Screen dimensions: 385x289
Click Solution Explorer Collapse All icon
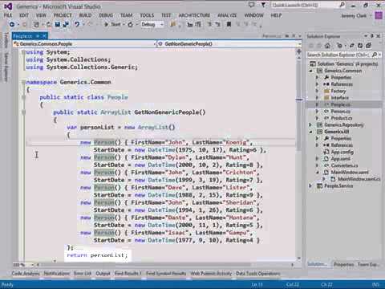pyautogui.click(x=369, y=46)
